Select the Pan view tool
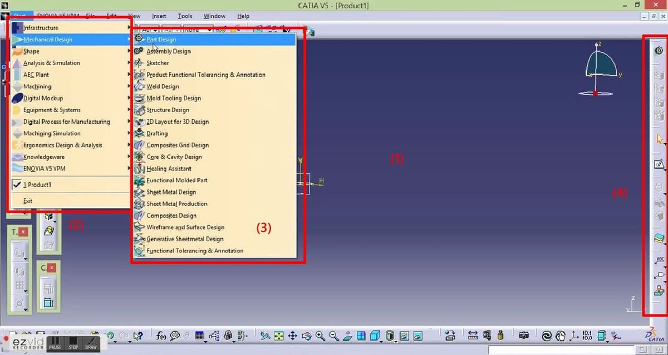 pyautogui.click(x=293, y=335)
